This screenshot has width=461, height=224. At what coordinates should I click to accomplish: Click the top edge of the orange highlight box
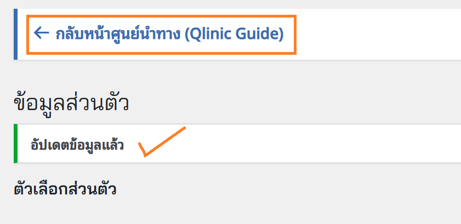(161, 16)
